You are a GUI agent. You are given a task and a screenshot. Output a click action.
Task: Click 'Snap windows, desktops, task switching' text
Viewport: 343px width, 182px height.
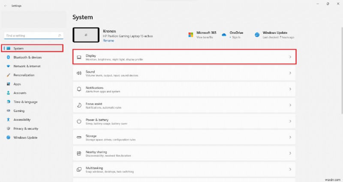point(110,172)
